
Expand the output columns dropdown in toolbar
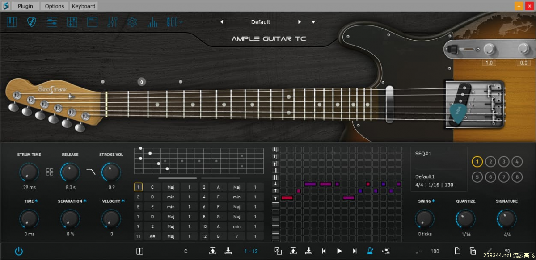point(174,22)
